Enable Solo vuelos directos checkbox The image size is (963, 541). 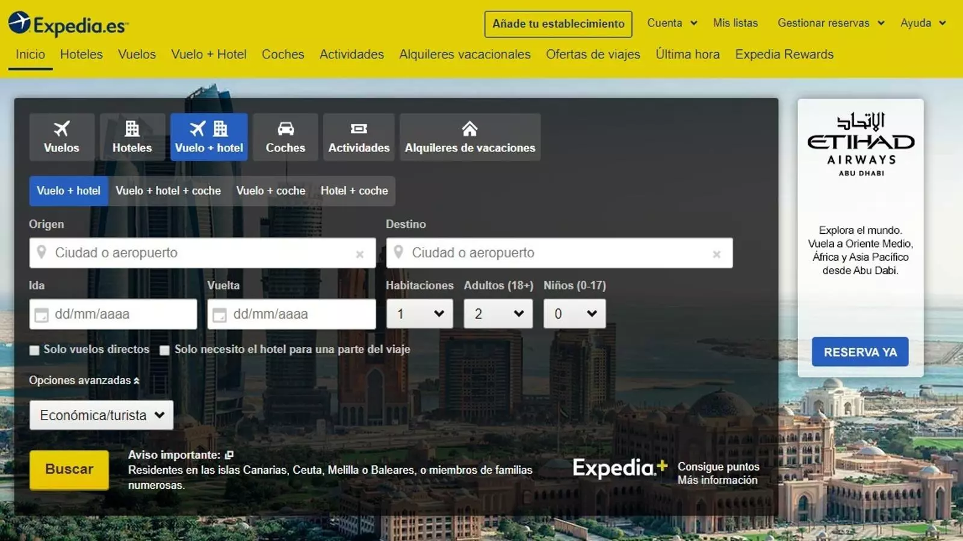tap(34, 350)
